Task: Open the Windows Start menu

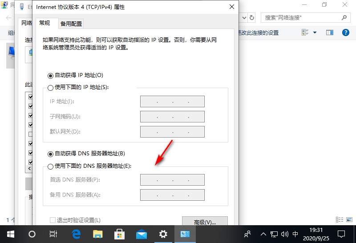Action: click(10, 234)
